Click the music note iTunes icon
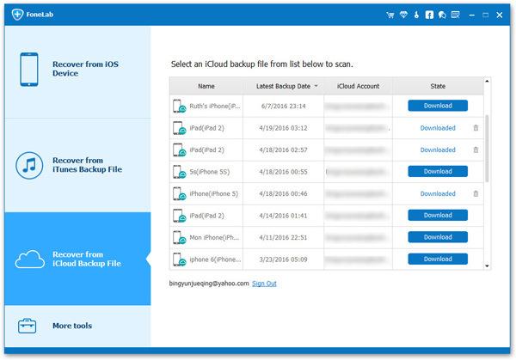Screen dimensions: 516x360 tap(29, 165)
